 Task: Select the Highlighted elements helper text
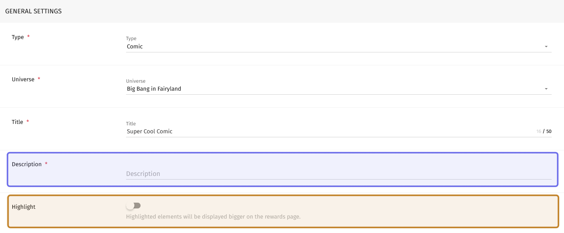pyautogui.click(x=213, y=217)
